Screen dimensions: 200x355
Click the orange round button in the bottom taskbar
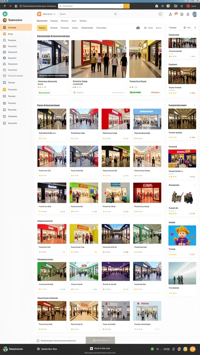point(192,349)
